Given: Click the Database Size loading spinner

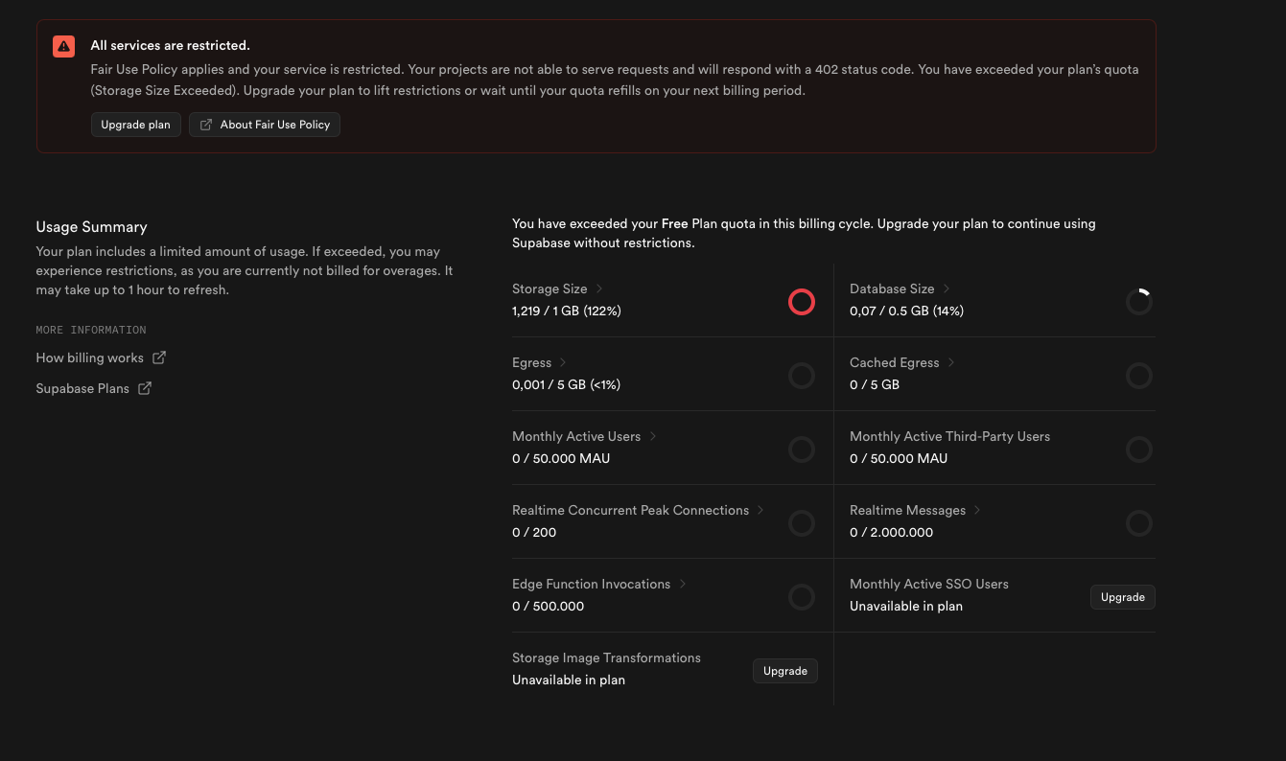Looking at the screenshot, I should pos(1139,302).
